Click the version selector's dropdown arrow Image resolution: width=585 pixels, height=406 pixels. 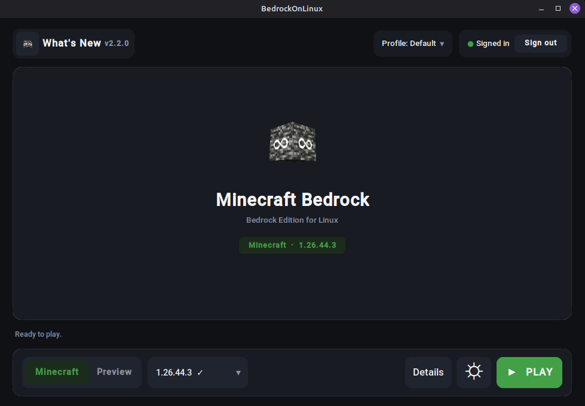[238, 373]
